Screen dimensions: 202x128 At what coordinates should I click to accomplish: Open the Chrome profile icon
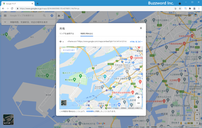[x=194, y=9]
